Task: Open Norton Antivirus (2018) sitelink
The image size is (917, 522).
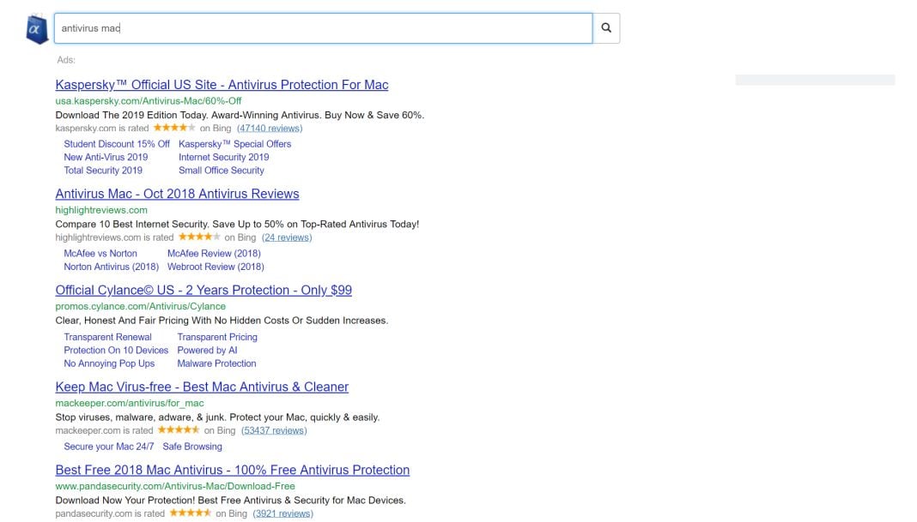Action: pyautogui.click(x=111, y=267)
